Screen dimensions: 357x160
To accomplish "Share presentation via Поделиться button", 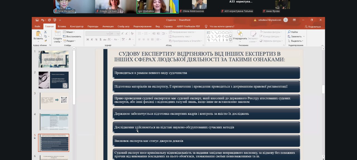I will point(313,27).
